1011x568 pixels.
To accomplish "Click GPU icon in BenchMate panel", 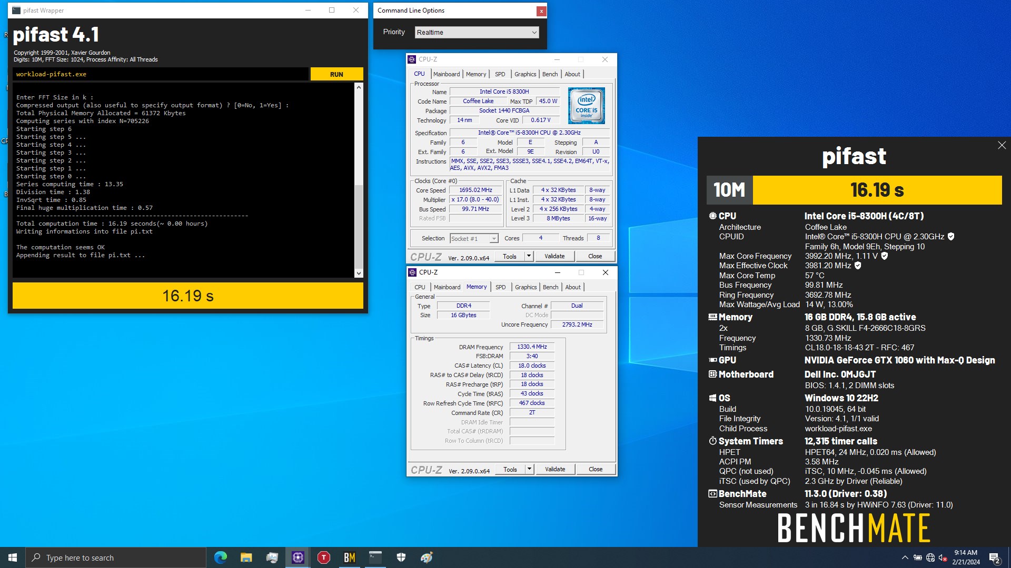I will (x=712, y=360).
